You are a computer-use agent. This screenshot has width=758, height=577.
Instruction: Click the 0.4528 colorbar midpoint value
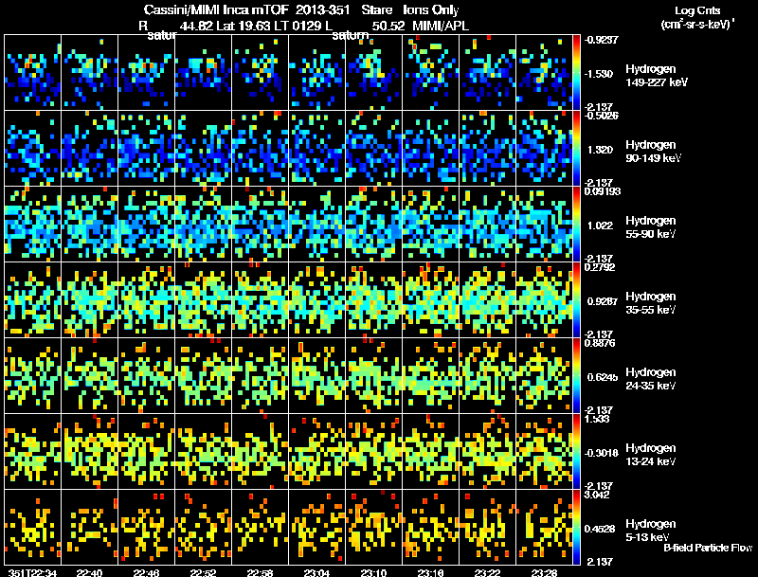(x=600, y=529)
